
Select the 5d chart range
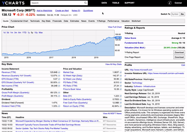(x=8, y=32)
